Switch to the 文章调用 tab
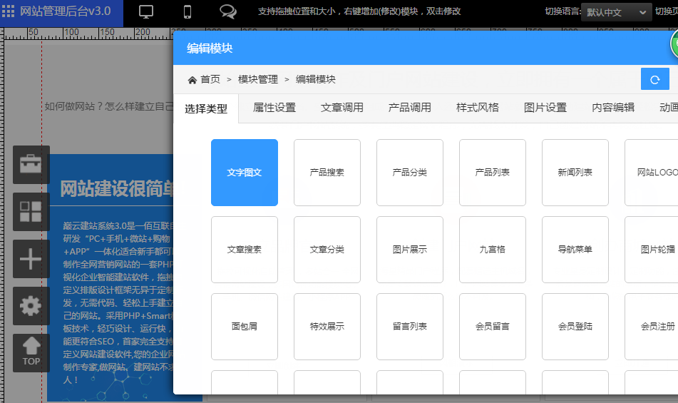This screenshot has width=678, height=403. [x=342, y=108]
